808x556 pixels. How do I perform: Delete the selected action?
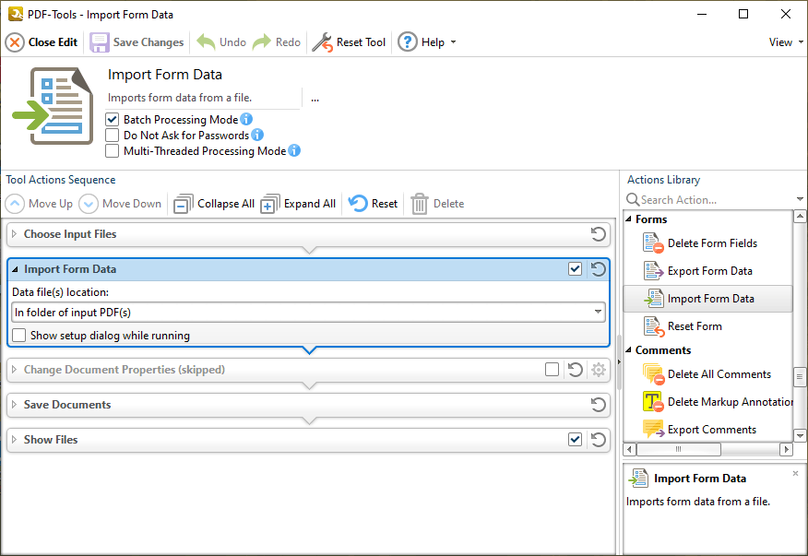point(437,204)
